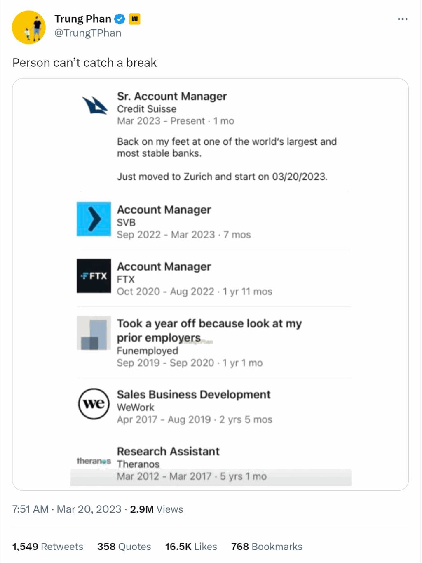Viewport: 422px width, 563px height.
Task: Open Trung Phan's profile avatar
Action: (x=28, y=27)
